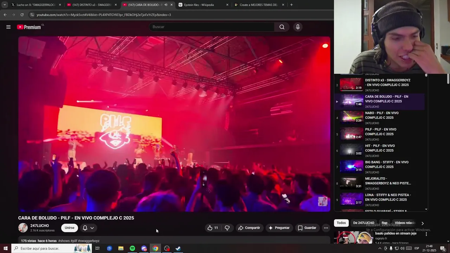Image resolution: width=450 pixels, height=253 pixels.
Task: Go back with browser back arrow
Action: (5, 15)
